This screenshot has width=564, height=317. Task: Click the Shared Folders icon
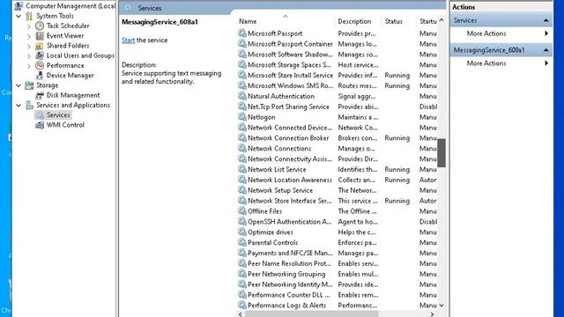40,46
